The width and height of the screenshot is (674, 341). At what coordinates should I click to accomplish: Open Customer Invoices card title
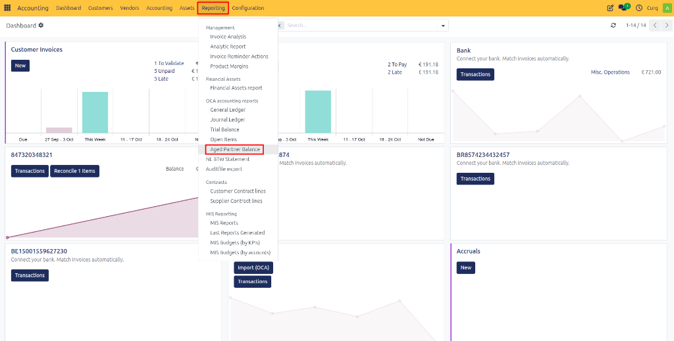click(37, 50)
